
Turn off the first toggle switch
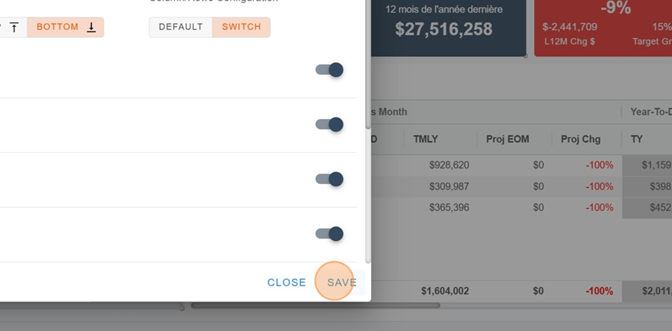(329, 70)
